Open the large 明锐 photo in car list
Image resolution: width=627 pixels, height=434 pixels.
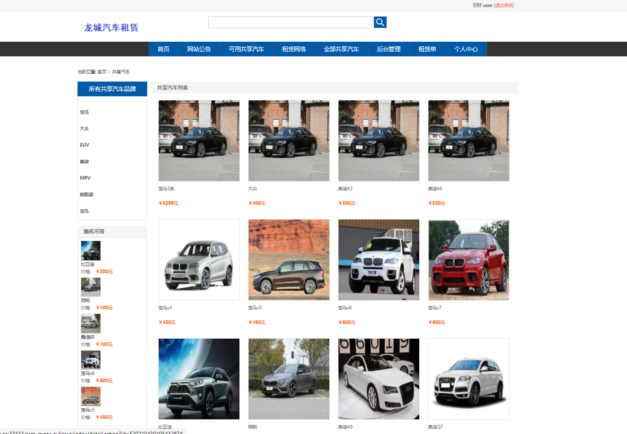point(289,379)
